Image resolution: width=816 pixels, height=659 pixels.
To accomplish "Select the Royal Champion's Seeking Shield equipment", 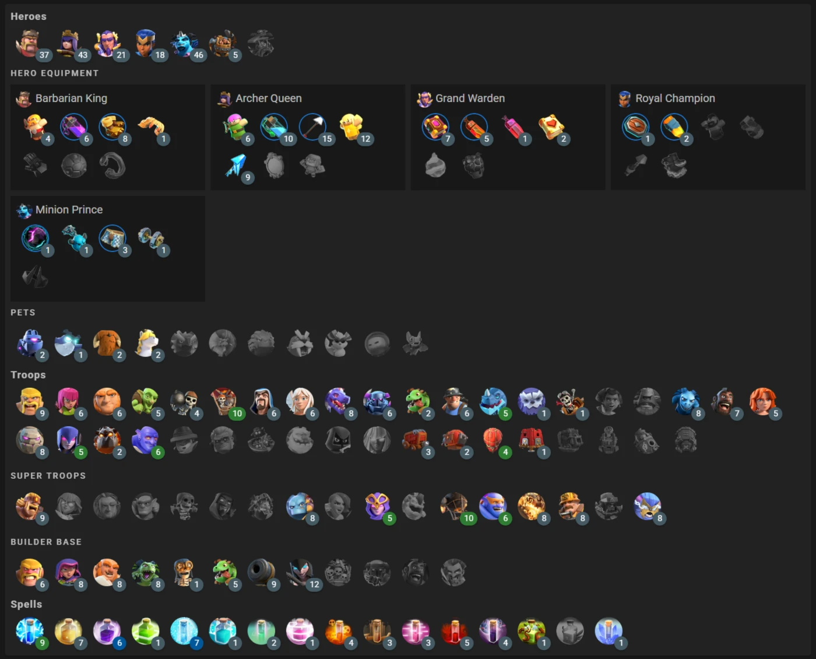I will point(635,127).
